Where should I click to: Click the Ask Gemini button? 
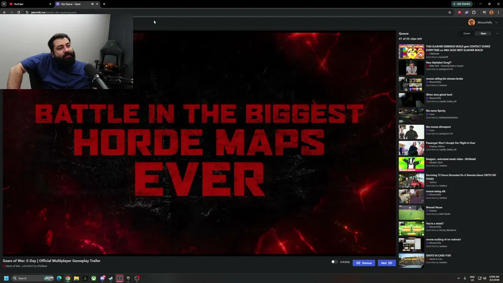[462, 4]
